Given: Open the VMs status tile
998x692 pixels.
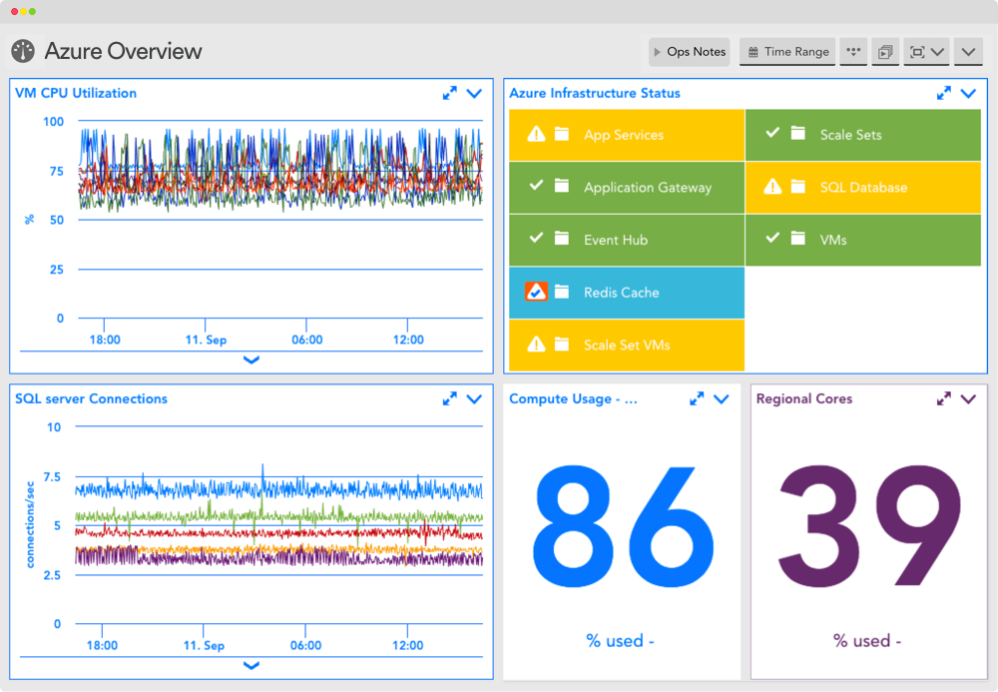Looking at the screenshot, I should [863, 240].
